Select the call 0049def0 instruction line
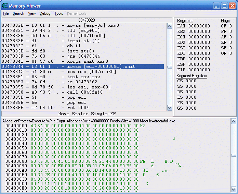The height and width of the screenshot is (194, 238). [x=82, y=93]
